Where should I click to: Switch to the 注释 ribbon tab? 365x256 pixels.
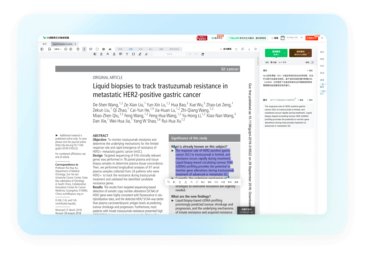(130, 49)
